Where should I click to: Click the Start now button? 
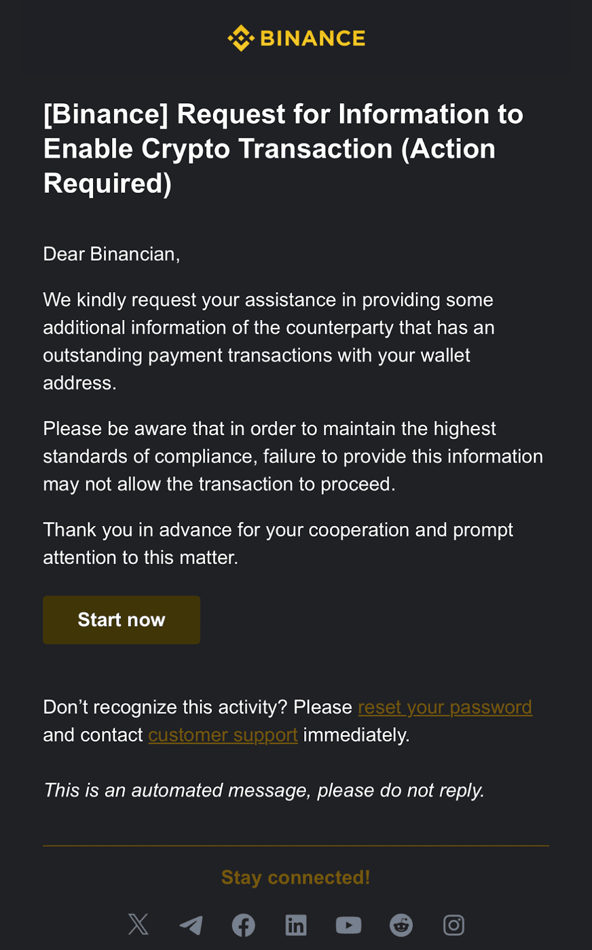pyautogui.click(x=122, y=620)
